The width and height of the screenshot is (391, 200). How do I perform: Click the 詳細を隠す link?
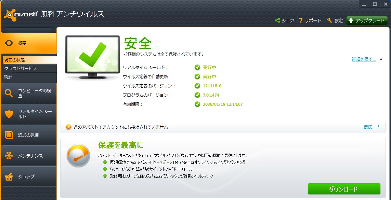(364, 59)
